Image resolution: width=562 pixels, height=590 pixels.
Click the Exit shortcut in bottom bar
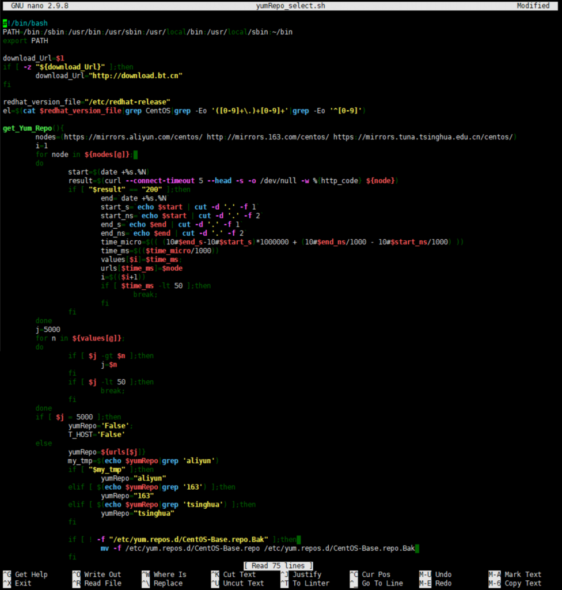23,583
